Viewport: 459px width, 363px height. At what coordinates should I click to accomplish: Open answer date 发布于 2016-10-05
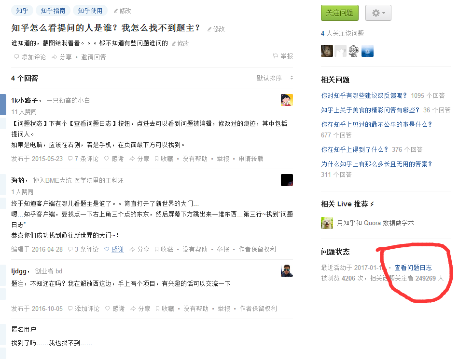[x=37, y=309]
